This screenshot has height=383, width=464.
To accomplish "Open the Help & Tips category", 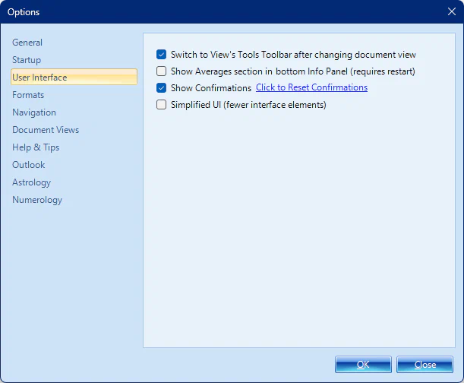I will tap(36, 147).
